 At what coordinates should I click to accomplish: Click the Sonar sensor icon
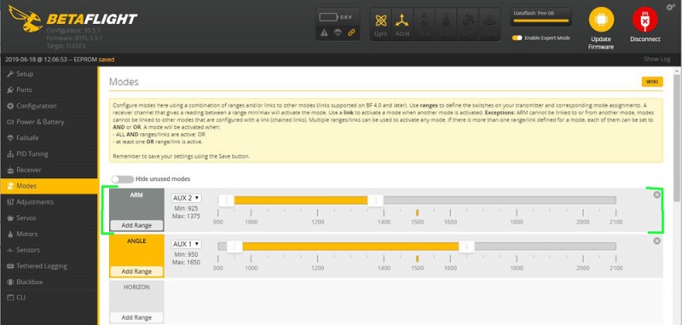point(489,24)
